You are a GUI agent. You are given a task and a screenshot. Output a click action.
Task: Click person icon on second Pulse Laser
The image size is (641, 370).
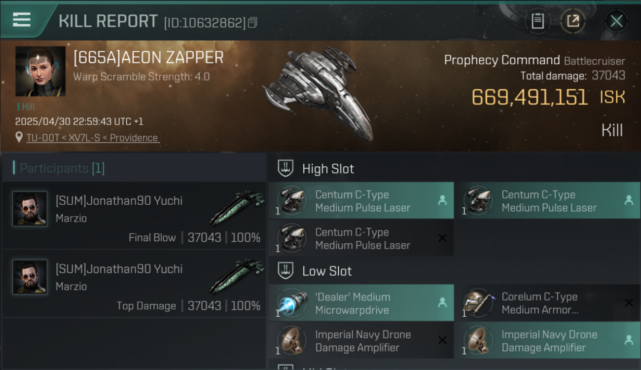(x=629, y=200)
